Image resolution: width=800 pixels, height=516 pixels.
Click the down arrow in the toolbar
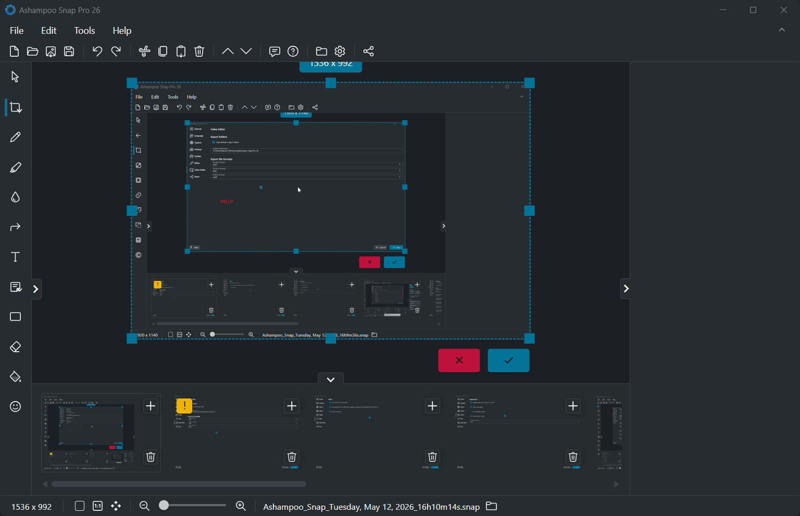246,51
